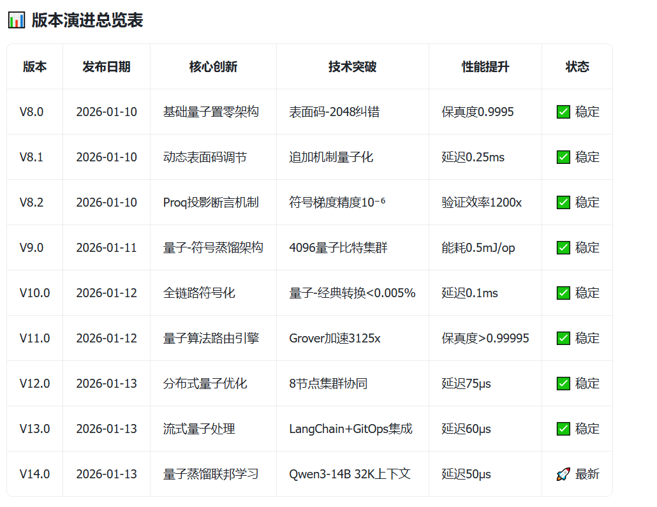Click the green checkmark in the V8.1 row

(x=563, y=157)
